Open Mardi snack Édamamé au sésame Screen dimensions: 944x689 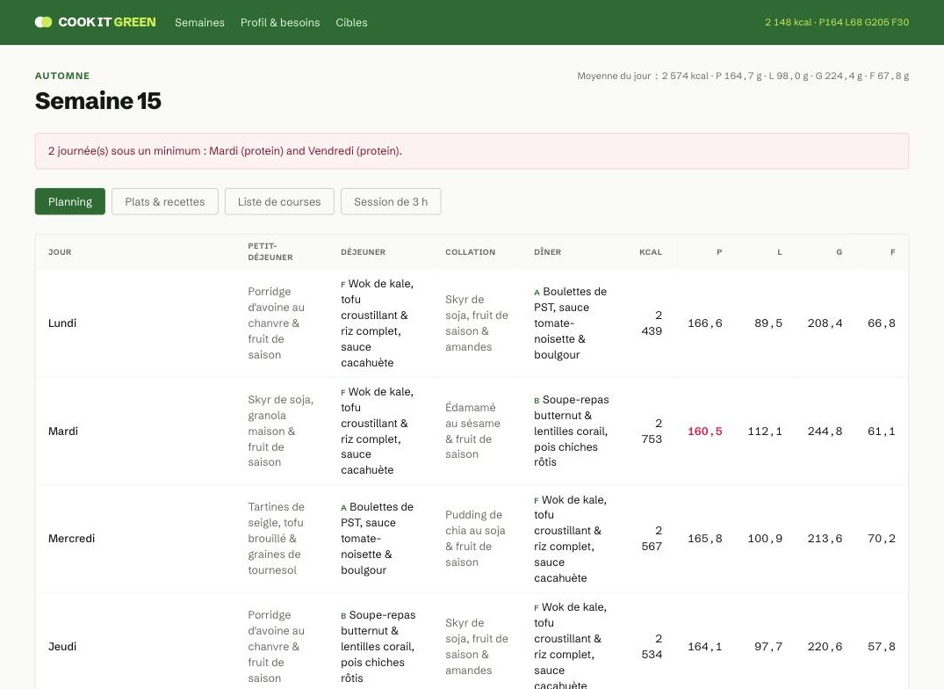pyautogui.click(x=473, y=432)
